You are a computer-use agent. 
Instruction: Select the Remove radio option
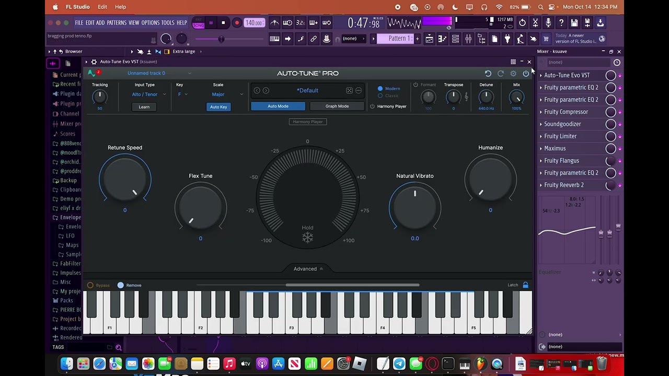(x=121, y=285)
